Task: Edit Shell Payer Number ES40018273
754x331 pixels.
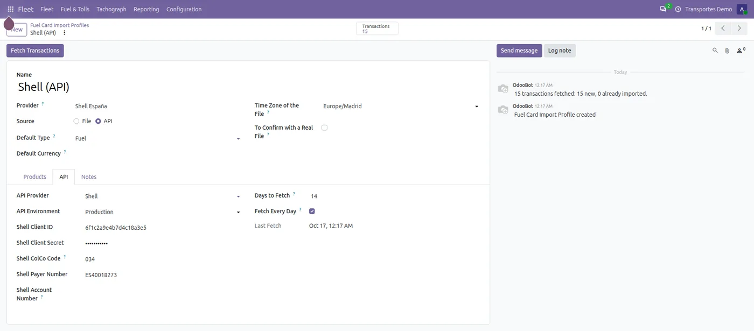Action: pyautogui.click(x=163, y=275)
